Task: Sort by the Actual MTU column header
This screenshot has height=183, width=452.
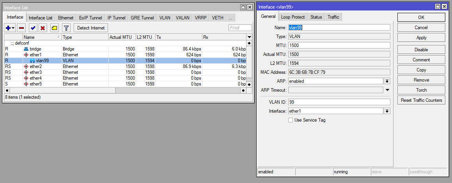Action: (x=122, y=37)
